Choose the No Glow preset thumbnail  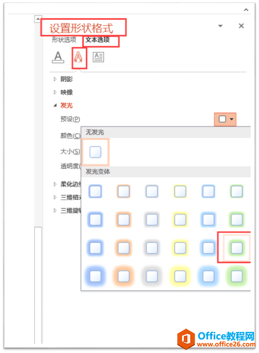[x=95, y=152]
